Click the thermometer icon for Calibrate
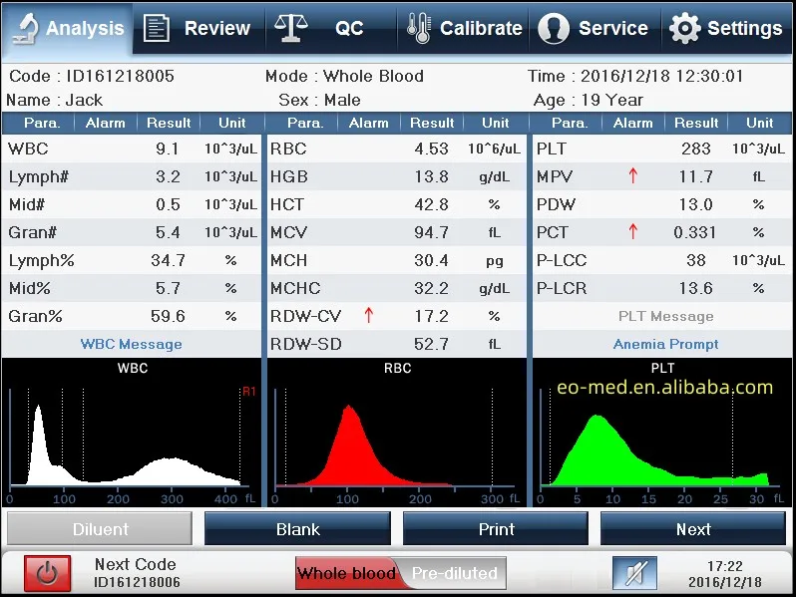 tap(419, 28)
